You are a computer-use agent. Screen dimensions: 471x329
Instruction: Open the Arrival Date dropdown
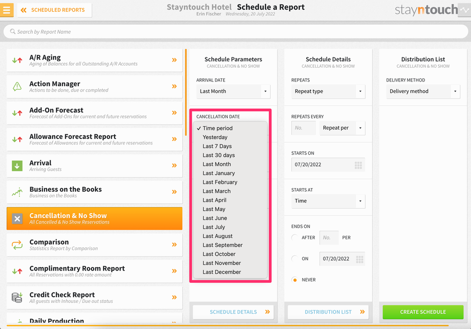(x=233, y=91)
